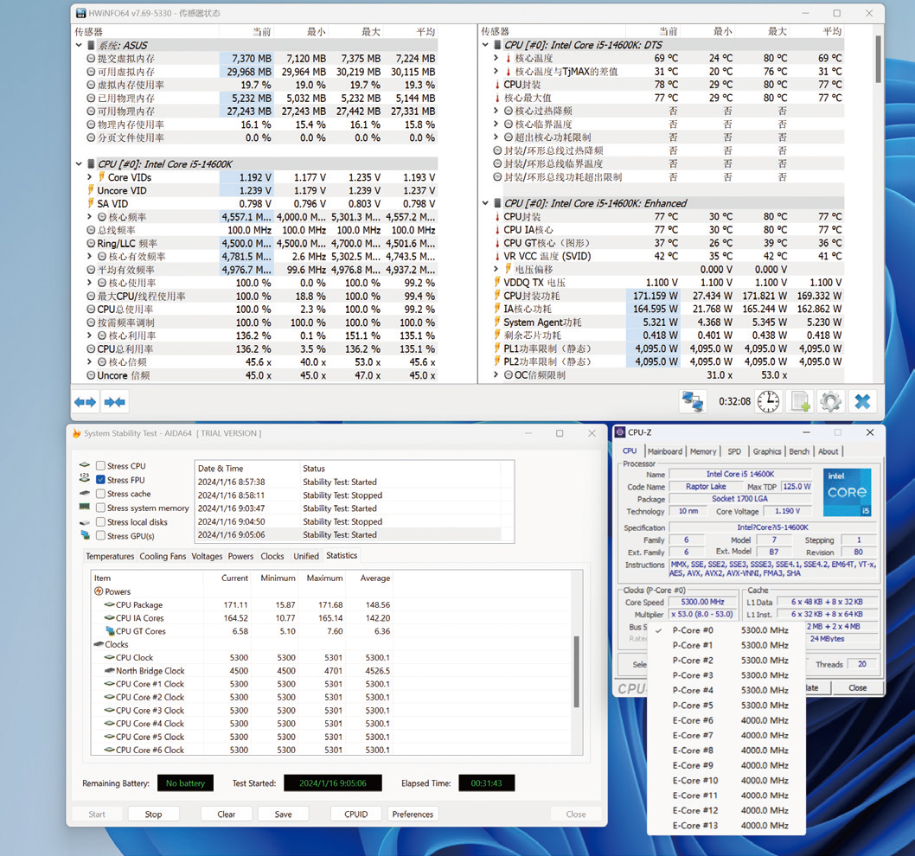
Task: Collapse the CPU [#0] Intel Core i5-14600K group
Action: [79, 164]
